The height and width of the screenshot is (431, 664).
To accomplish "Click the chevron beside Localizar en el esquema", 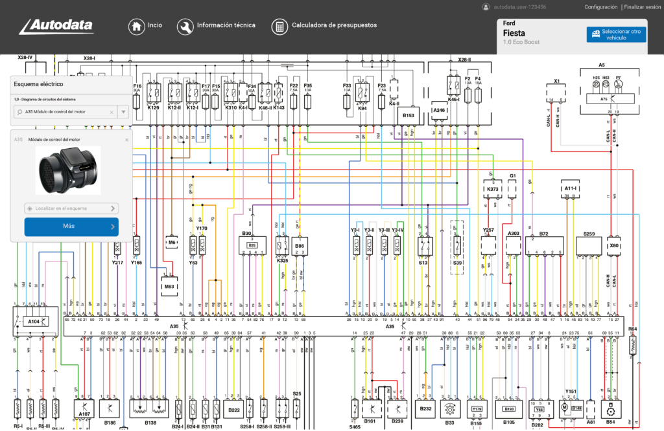I will (112, 208).
